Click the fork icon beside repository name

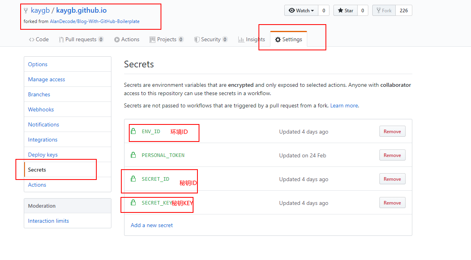click(26, 11)
